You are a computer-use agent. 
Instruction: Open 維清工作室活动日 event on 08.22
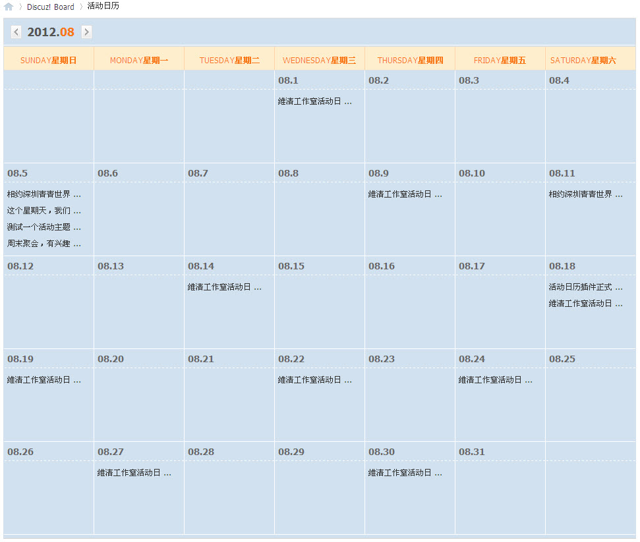click(x=314, y=380)
